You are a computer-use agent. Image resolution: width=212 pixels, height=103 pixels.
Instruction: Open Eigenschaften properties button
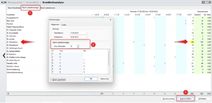tap(186, 99)
